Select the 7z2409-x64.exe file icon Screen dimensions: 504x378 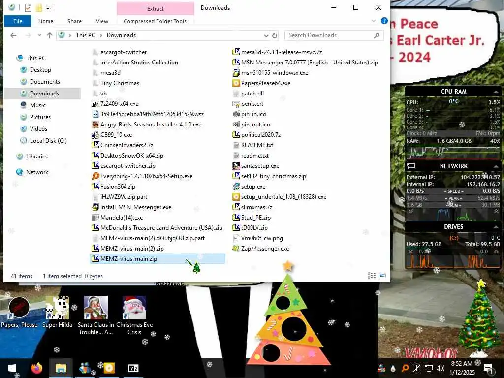click(95, 104)
